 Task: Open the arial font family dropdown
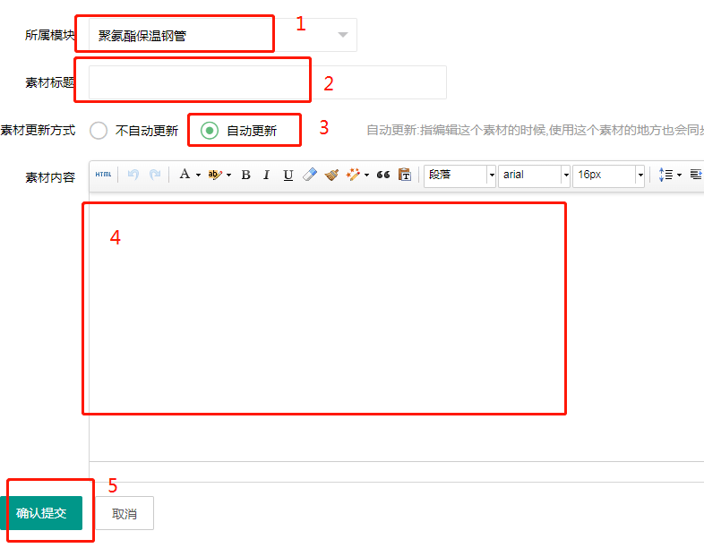point(565,175)
